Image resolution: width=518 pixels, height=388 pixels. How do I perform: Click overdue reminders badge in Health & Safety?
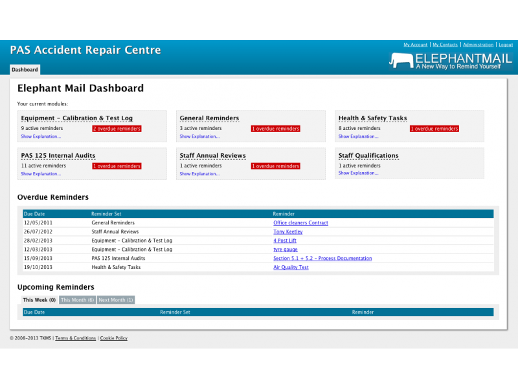[x=434, y=129]
